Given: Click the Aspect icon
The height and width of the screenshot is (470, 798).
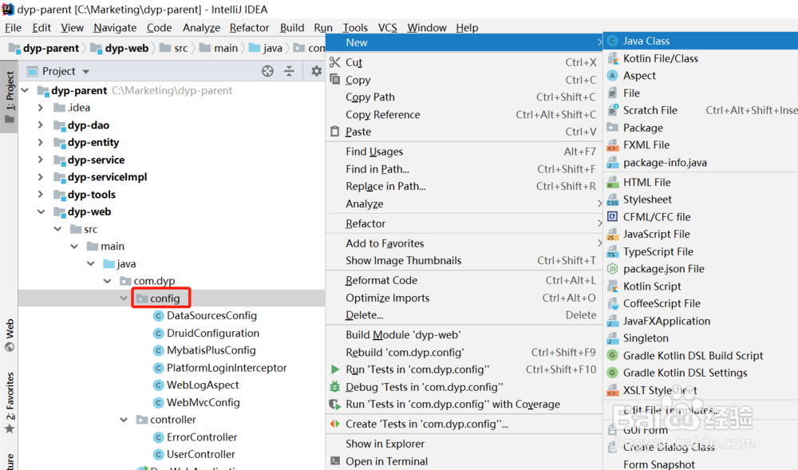Looking at the screenshot, I should tap(613, 75).
